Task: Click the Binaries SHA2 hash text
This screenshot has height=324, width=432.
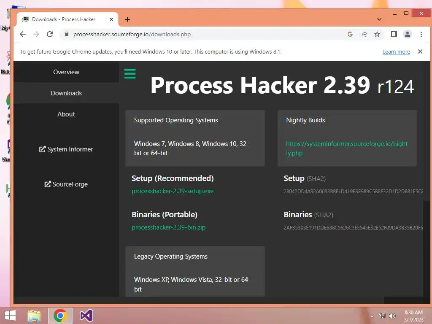Action: (353, 227)
